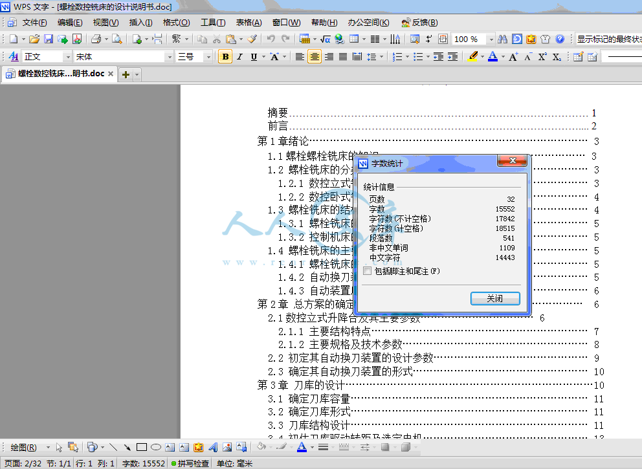Check the include footnotes and endnotes box

point(367,271)
